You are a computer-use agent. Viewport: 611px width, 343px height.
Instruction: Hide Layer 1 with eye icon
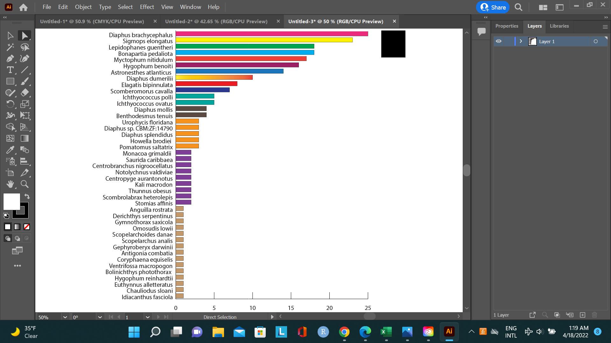click(499, 41)
